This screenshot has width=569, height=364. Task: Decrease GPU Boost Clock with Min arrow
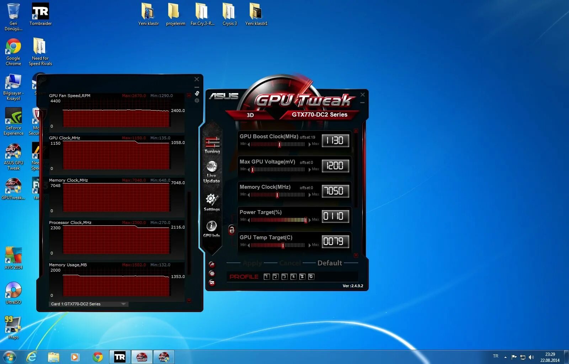tap(249, 144)
